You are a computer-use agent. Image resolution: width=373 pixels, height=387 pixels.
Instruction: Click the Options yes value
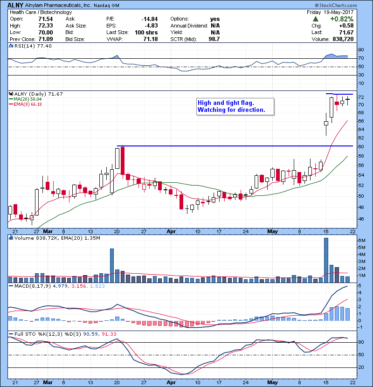click(x=215, y=19)
